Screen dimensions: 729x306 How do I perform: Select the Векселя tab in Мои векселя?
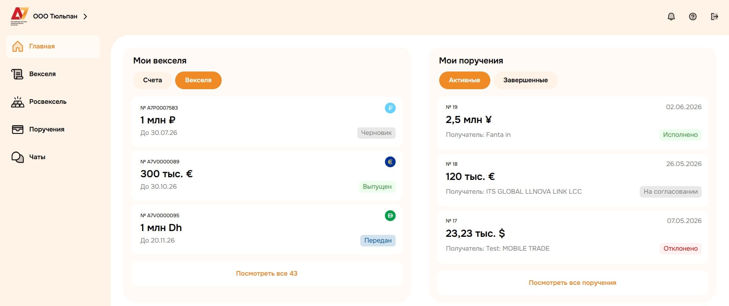(198, 80)
